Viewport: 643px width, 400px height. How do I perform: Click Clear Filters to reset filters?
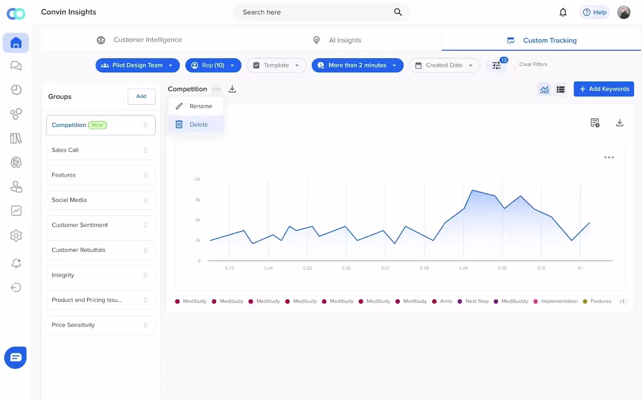coord(533,64)
